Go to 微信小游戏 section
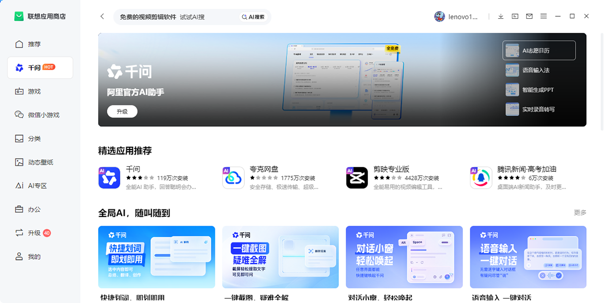 (40, 115)
